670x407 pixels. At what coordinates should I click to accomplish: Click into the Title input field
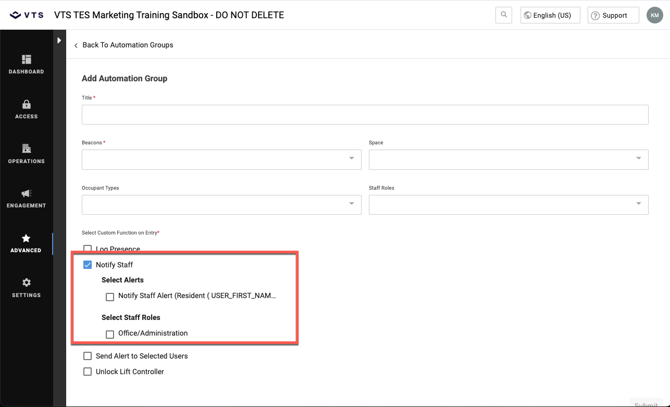365,115
